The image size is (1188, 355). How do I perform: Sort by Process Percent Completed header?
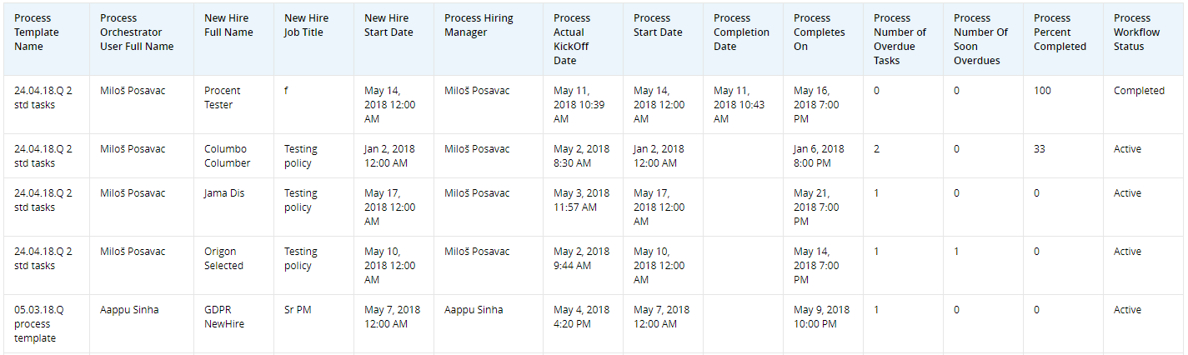1060,32
